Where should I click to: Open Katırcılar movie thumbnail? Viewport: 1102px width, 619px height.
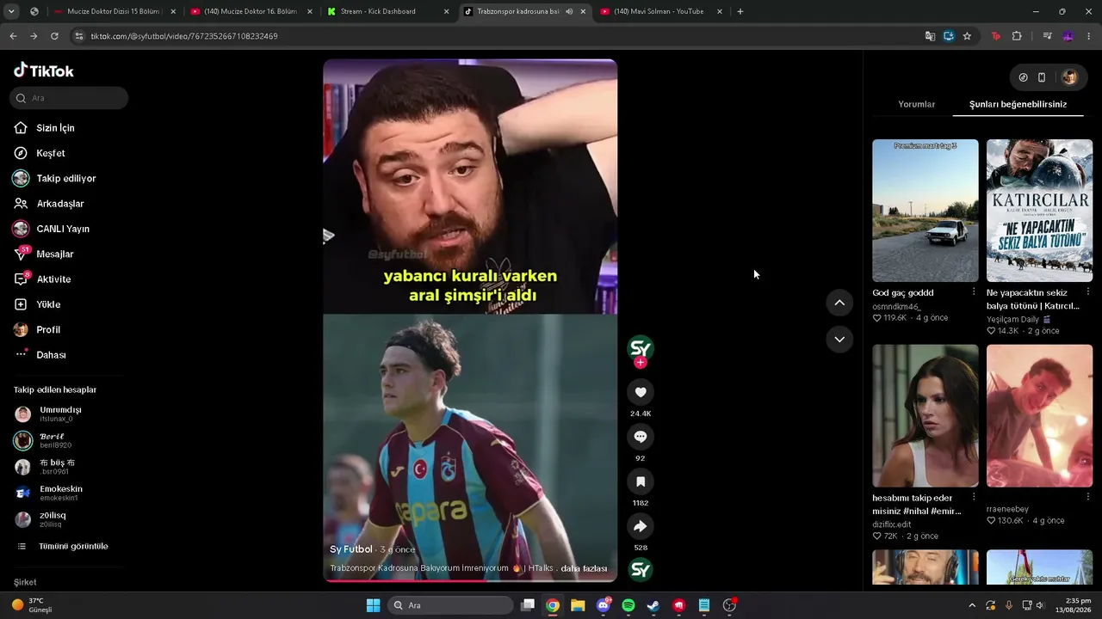click(1039, 211)
